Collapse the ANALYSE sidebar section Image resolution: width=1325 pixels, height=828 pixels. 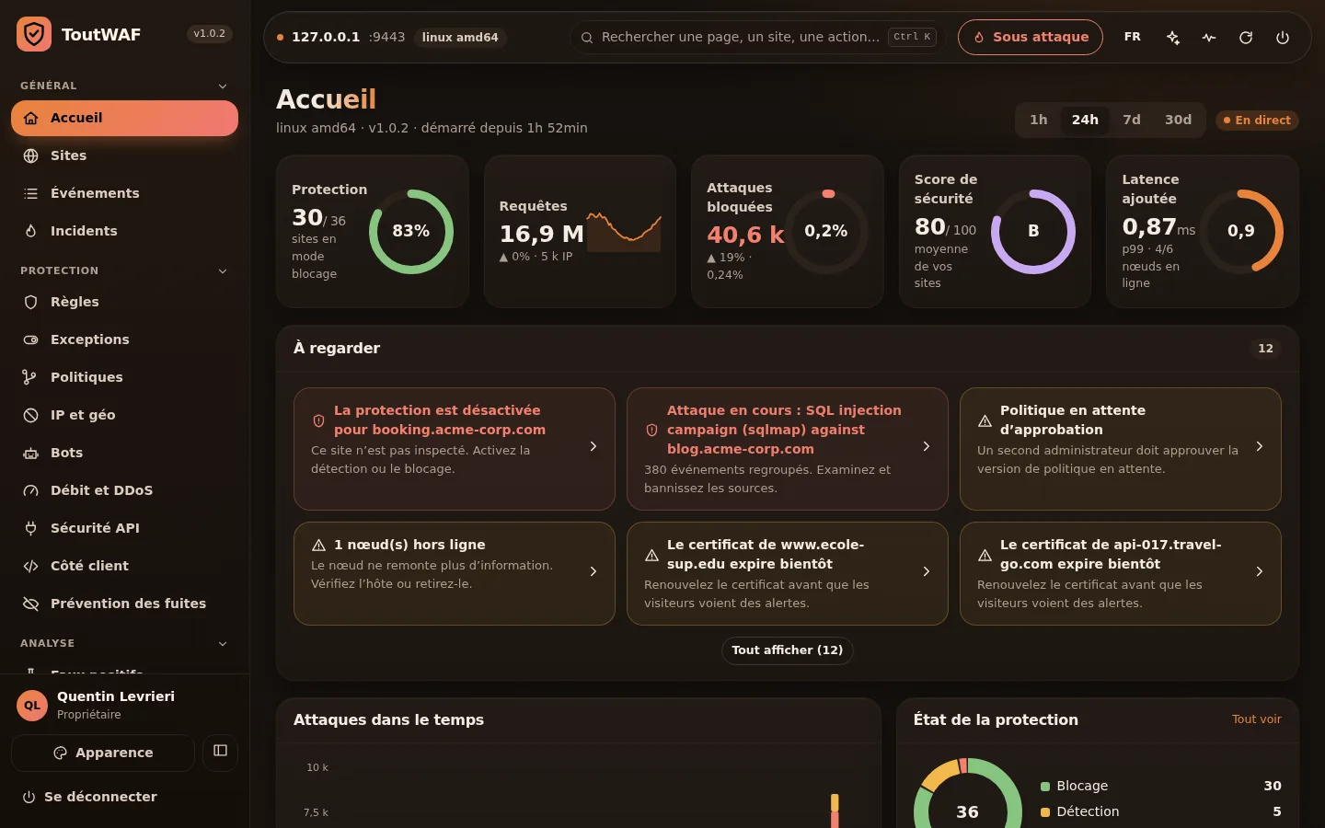coord(223,643)
